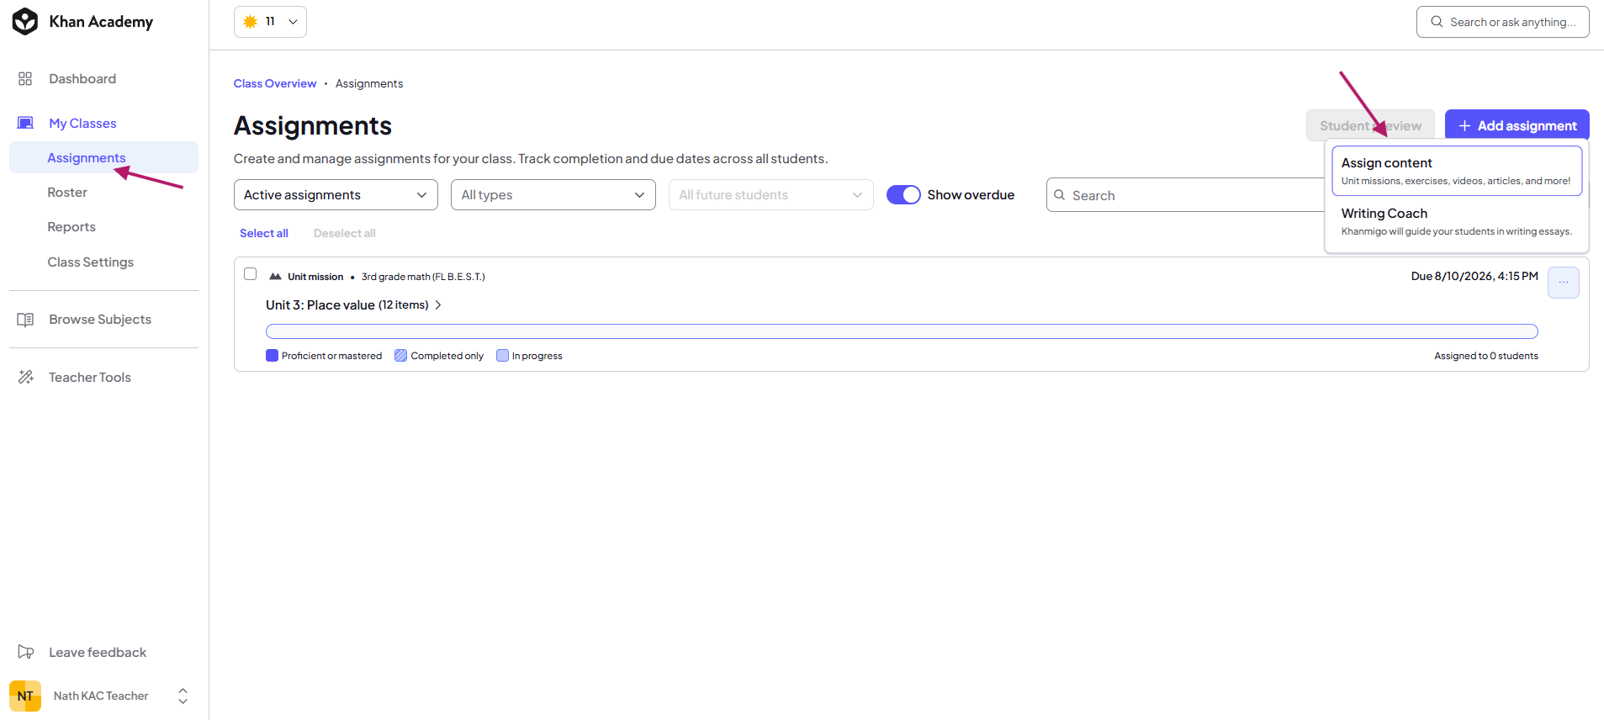This screenshot has width=1604, height=720.
Task: Click the Khan Academy logo icon
Action: tap(25, 22)
